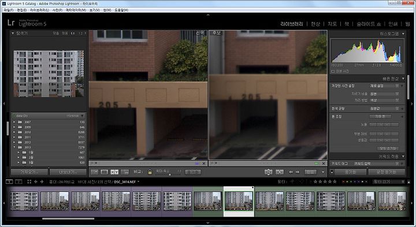This screenshot has width=416, height=227.
Task: Filter by yellow color label
Action: pyautogui.click(x=348, y=182)
